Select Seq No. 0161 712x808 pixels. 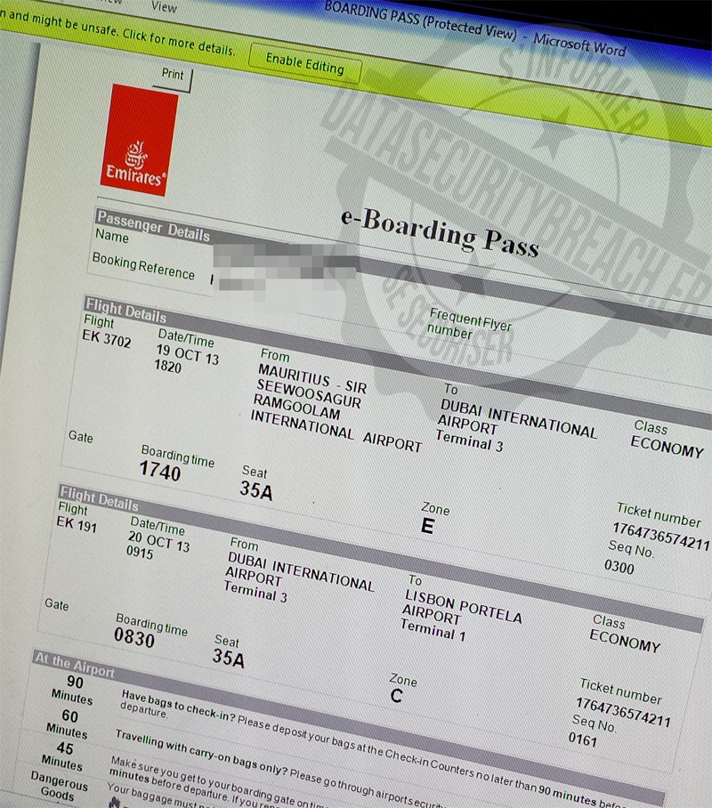(x=583, y=739)
